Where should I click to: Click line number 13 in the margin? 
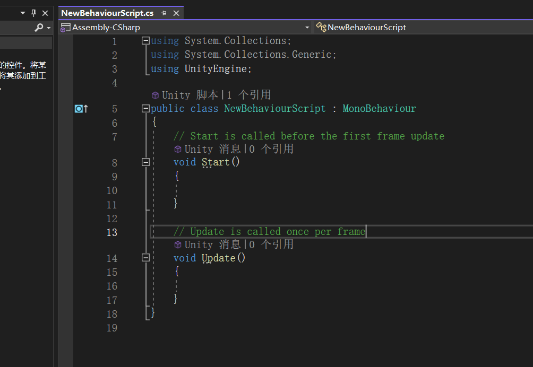point(112,233)
